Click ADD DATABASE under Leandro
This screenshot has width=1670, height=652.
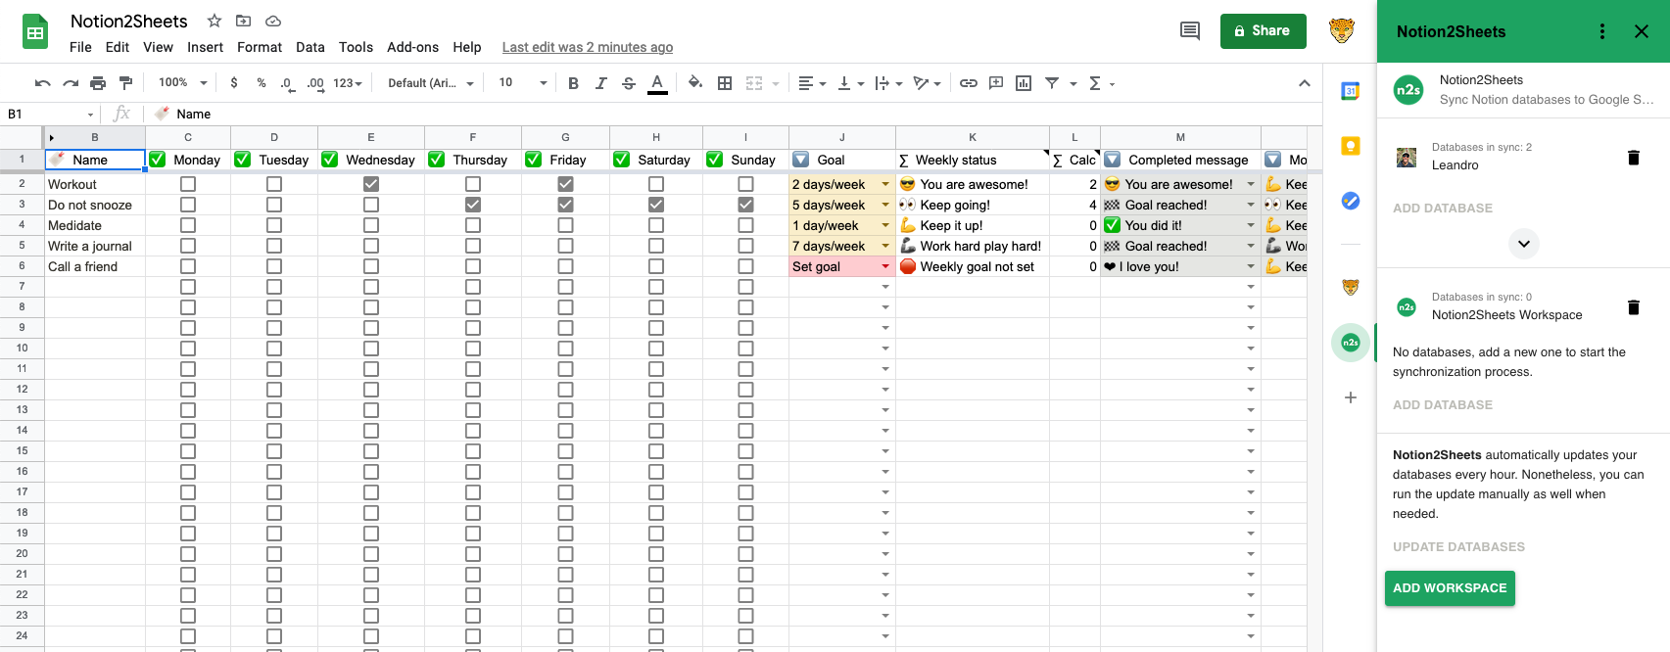point(1443,209)
